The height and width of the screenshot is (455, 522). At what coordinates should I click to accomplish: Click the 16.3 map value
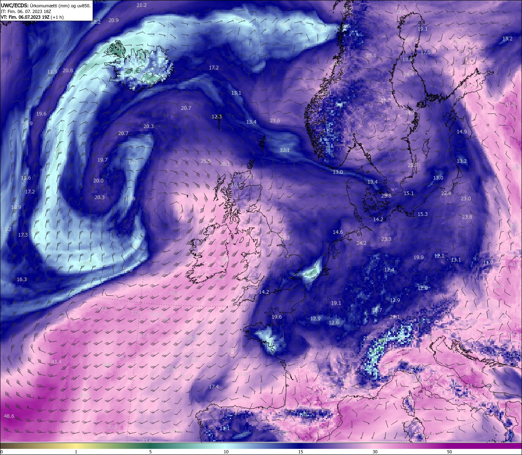click(x=22, y=280)
